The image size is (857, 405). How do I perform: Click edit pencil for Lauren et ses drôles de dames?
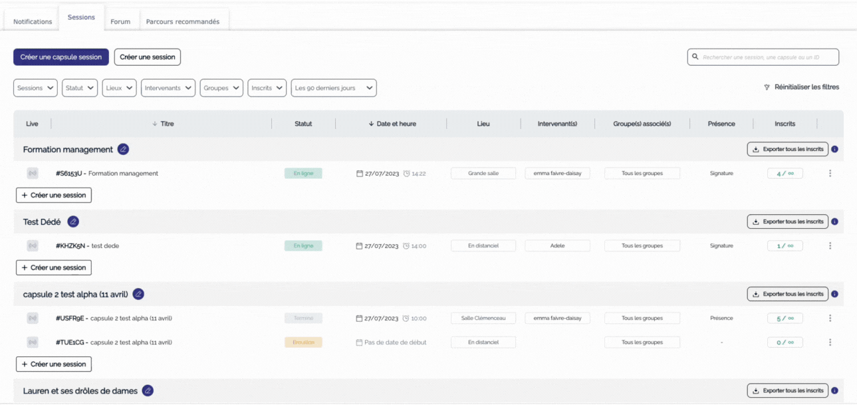148,391
